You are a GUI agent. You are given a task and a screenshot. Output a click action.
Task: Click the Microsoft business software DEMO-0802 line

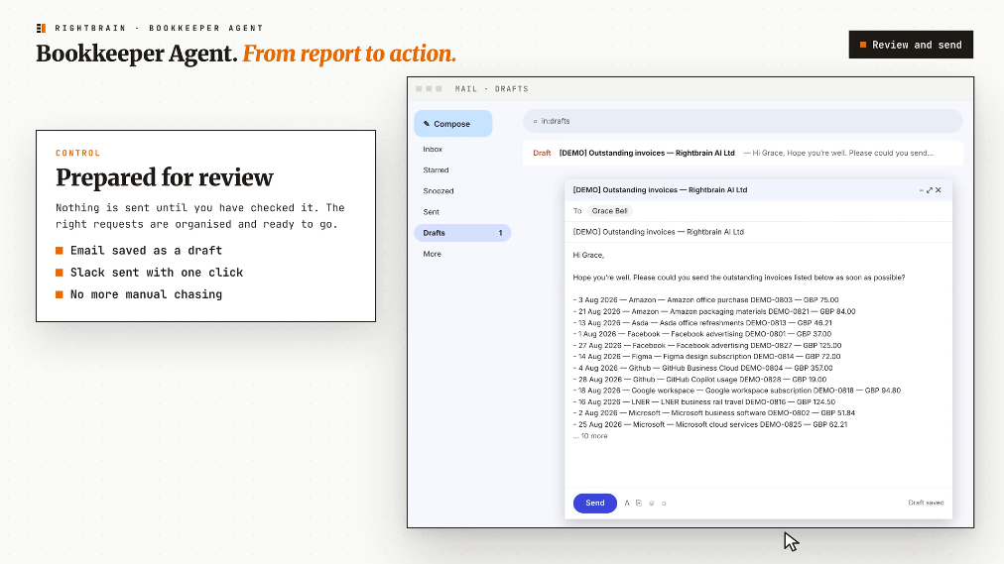pos(714,413)
